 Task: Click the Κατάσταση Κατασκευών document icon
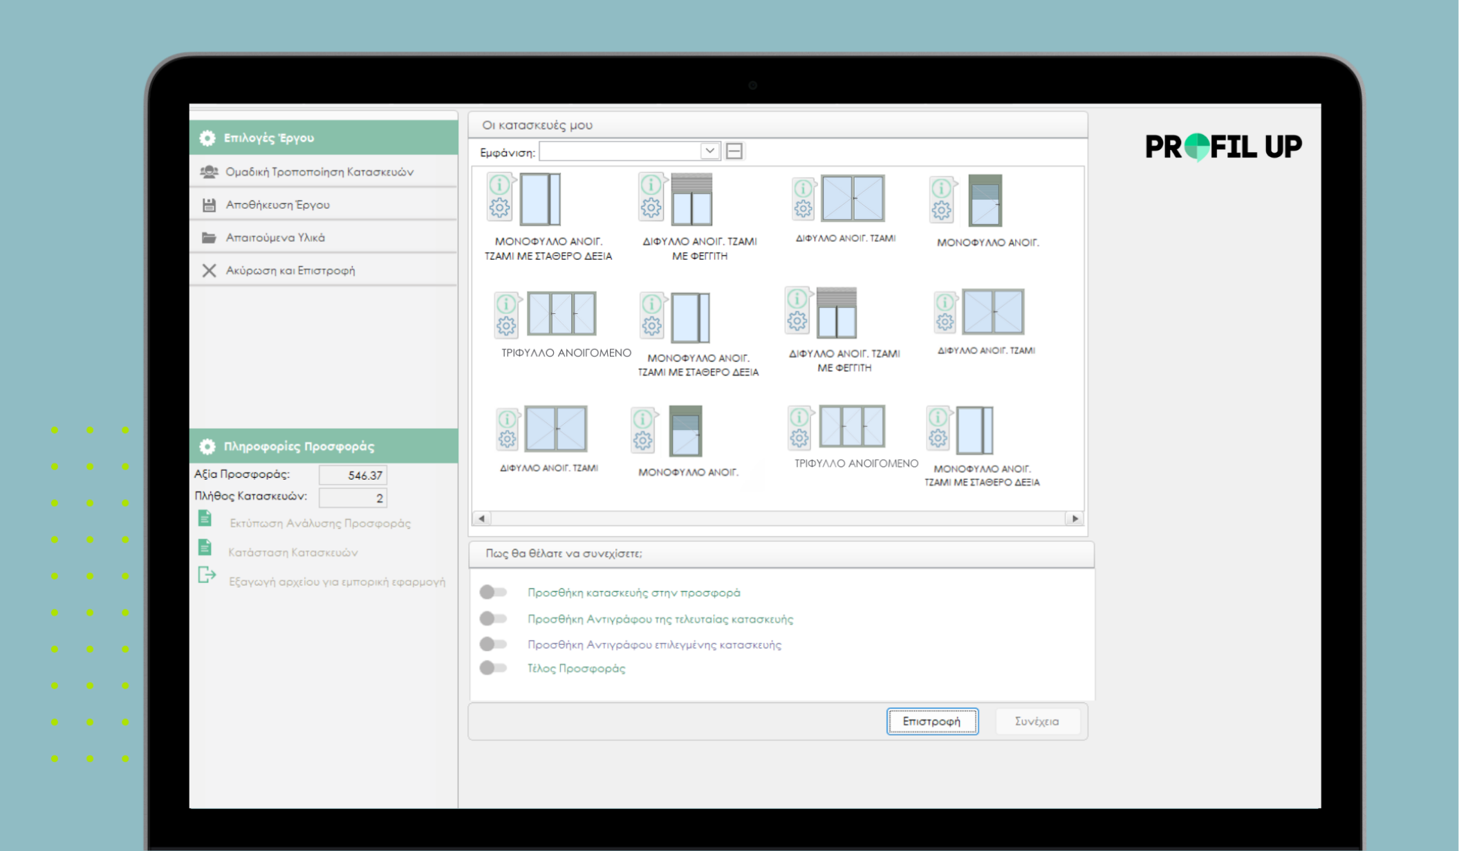click(205, 548)
